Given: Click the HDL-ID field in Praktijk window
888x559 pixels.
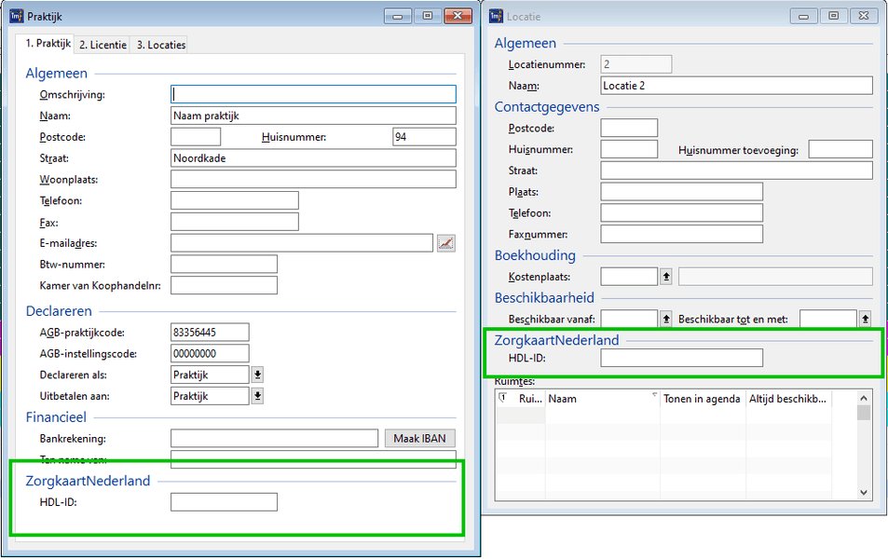Looking at the screenshot, I should 224,502.
